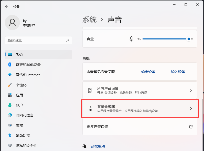Open 音量合成器 using the right arrow chevron
This screenshot has width=204, height=151.
point(191,109)
